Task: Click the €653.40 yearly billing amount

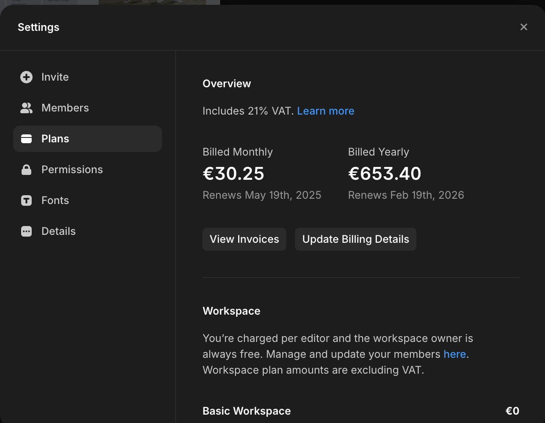Action: point(384,174)
